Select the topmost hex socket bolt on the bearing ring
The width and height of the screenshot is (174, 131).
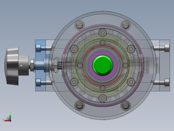coord(103,33)
